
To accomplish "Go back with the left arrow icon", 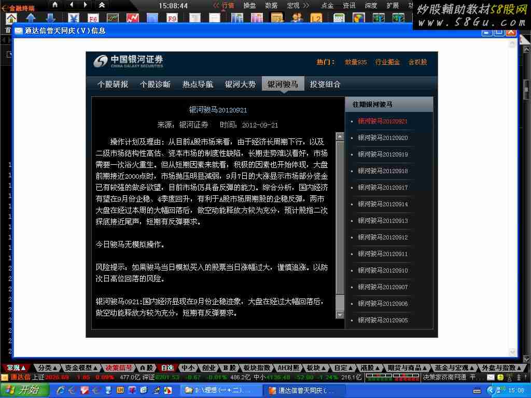I will click(72, 5).
